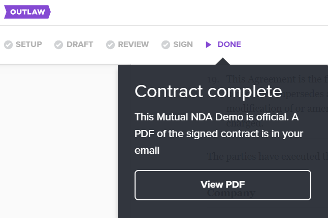Click the Contract complete heading
This screenshot has height=218, width=328.
coord(208,91)
